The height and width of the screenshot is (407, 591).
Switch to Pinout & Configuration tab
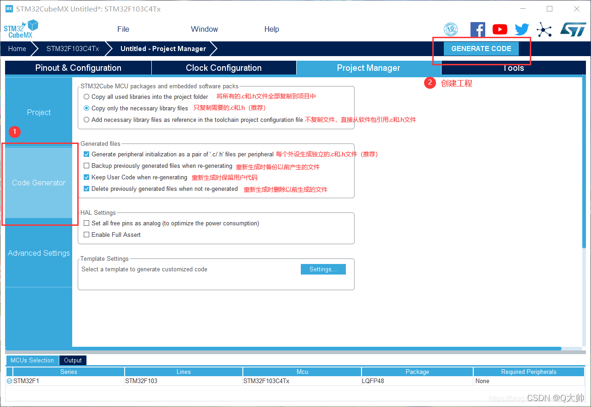tap(78, 68)
